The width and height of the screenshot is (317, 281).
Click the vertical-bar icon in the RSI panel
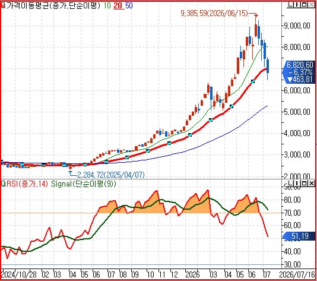coord(297,184)
